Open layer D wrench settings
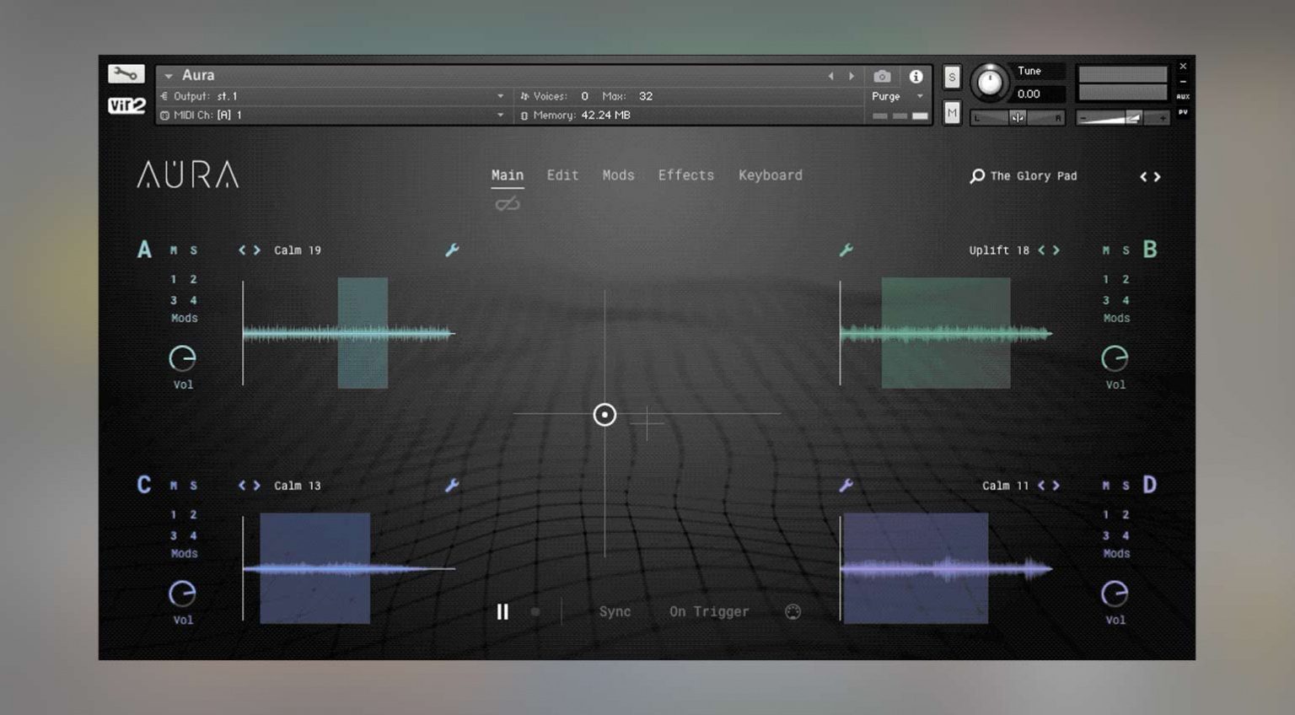This screenshot has width=1295, height=715. pyautogui.click(x=846, y=485)
